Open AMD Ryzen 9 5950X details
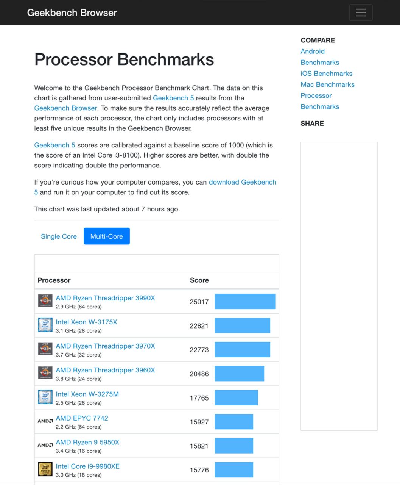This screenshot has height=485, width=400. tap(87, 442)
